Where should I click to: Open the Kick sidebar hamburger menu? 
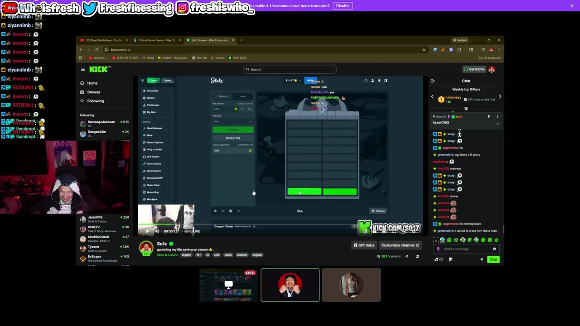coord(83,69)
